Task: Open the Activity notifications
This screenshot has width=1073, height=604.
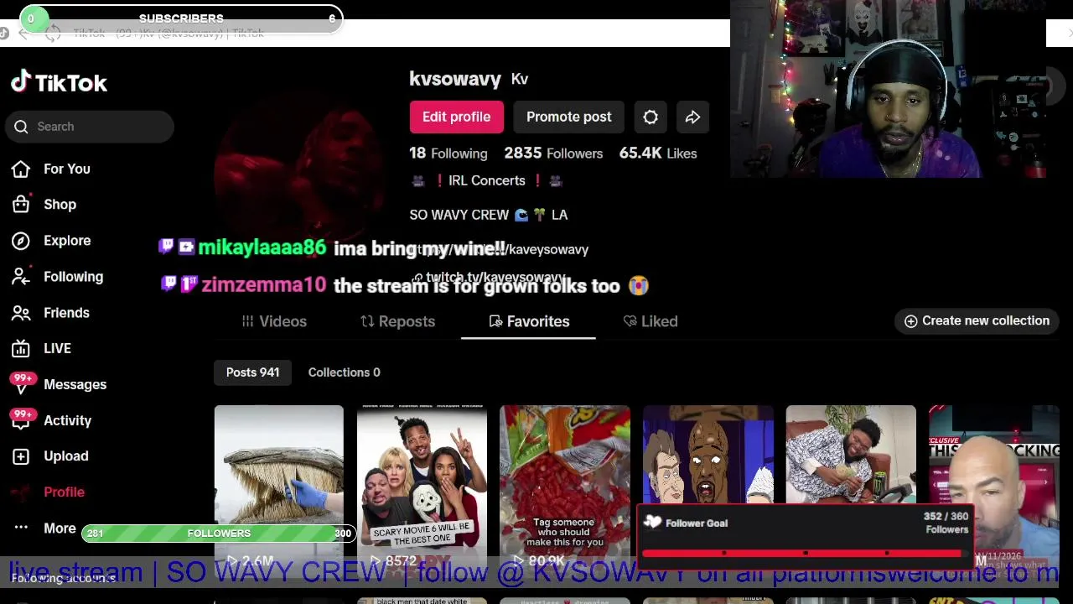Action: tap(67, 420)
